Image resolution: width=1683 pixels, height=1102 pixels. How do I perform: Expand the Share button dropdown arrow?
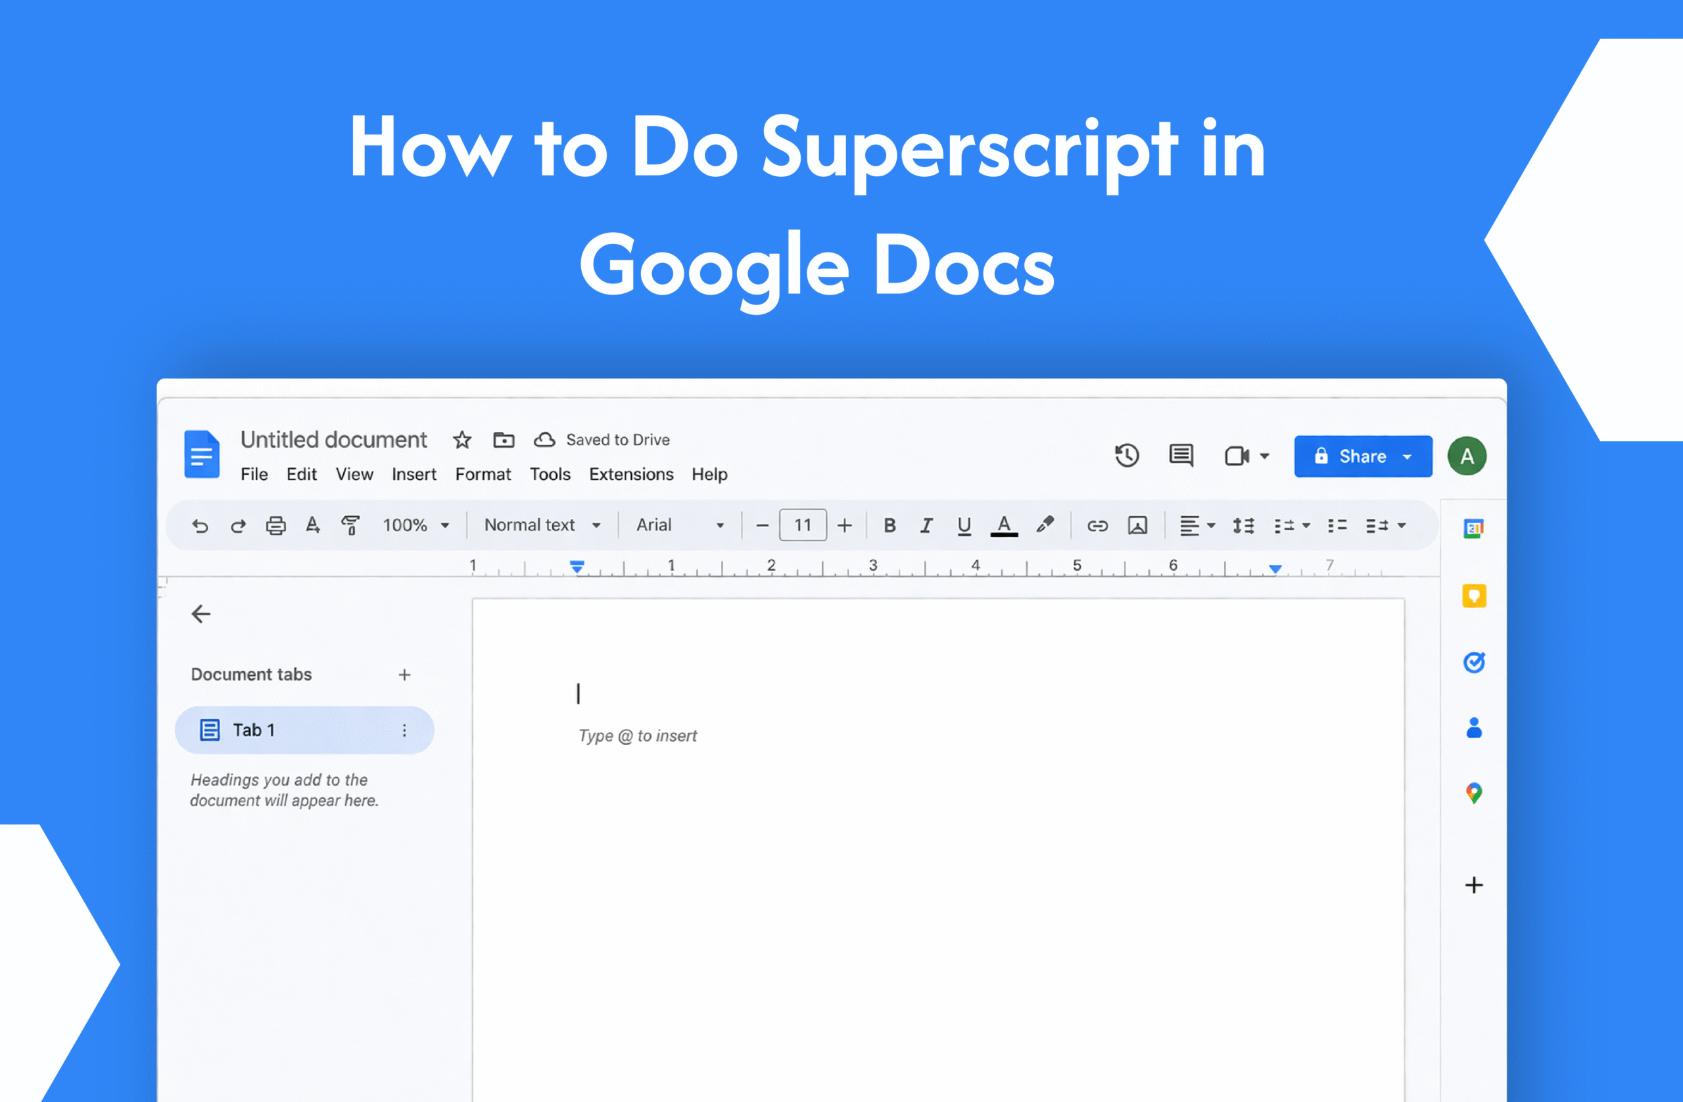(x=1408, y=457)
